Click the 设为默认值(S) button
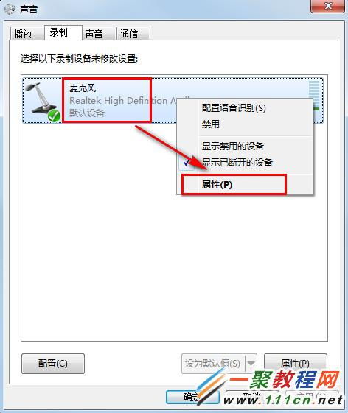The width and height of the screenshot is (348, 413). 213,364
